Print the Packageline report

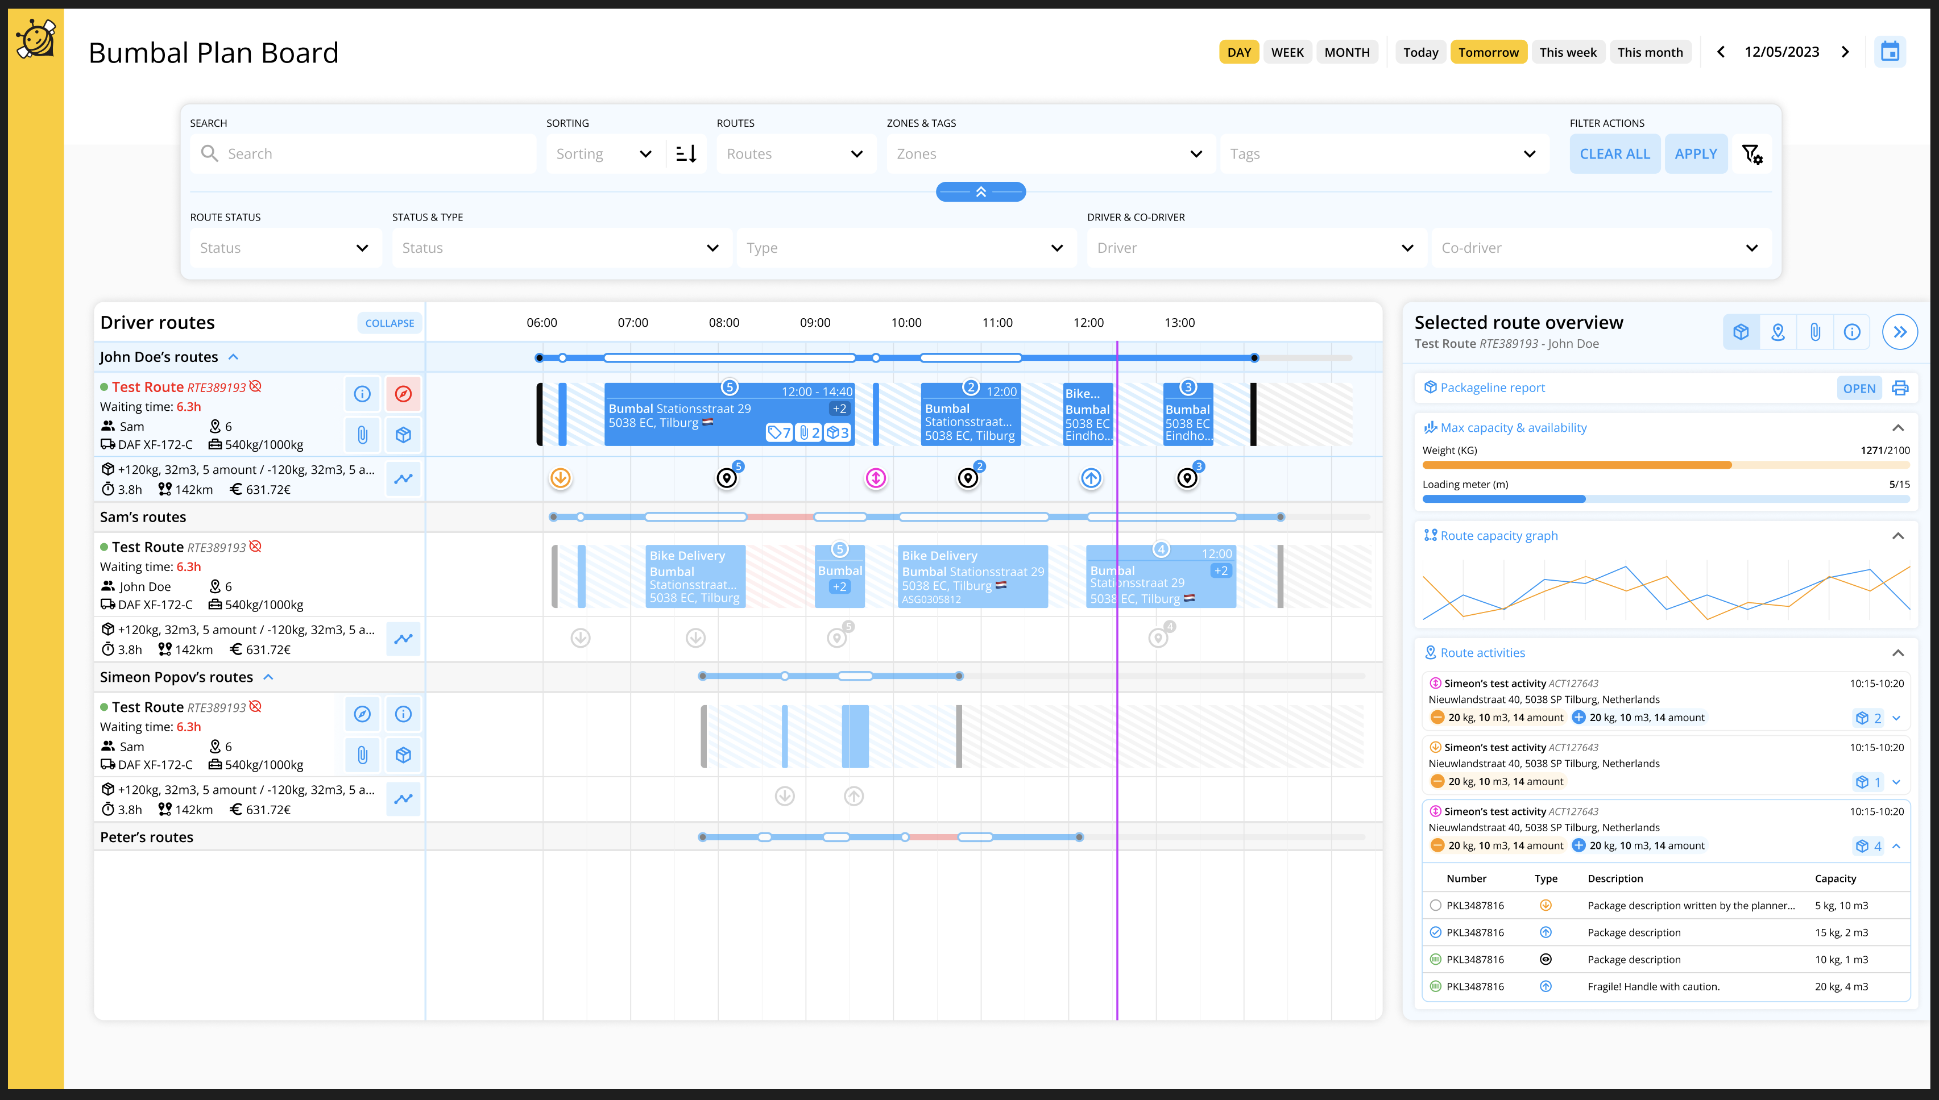coord(1900,388)
